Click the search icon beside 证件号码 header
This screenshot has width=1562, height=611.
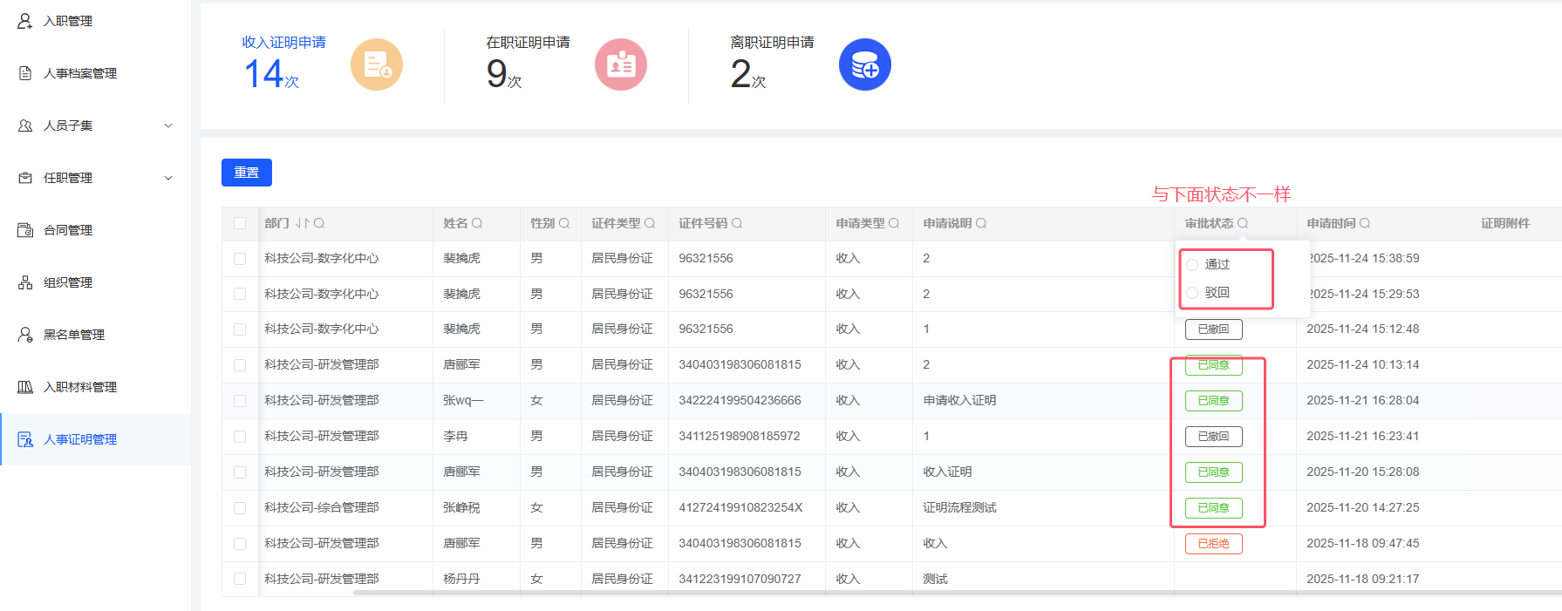point(737,223)
